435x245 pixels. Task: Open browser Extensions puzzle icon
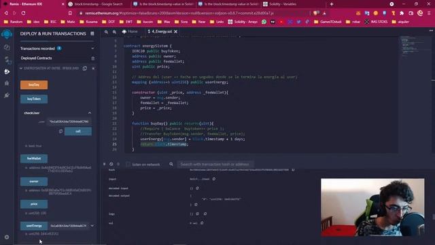[402, 13]
